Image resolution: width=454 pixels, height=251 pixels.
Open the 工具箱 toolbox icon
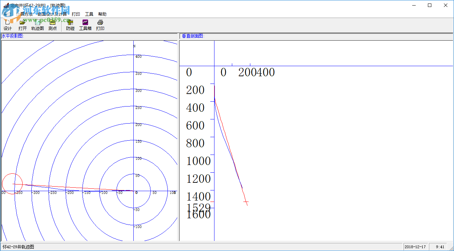(x=85, y=25)
